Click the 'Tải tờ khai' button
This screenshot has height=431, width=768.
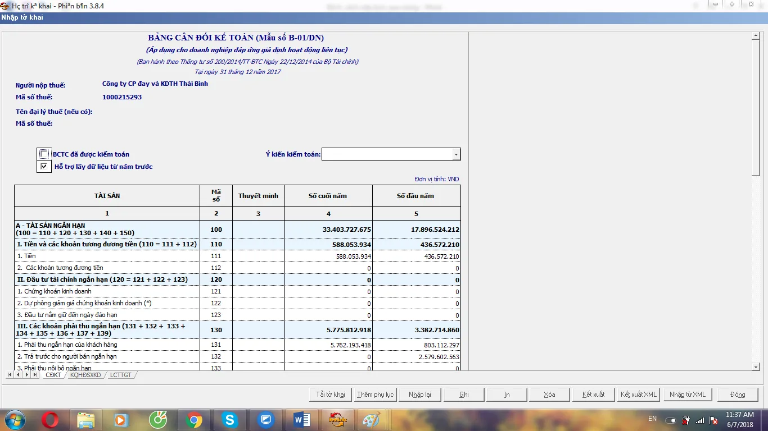tap(331, 395)
